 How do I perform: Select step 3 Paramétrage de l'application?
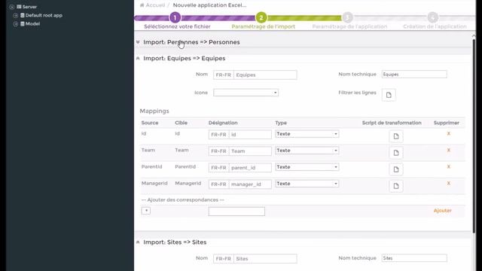click(x=348, y=17)
